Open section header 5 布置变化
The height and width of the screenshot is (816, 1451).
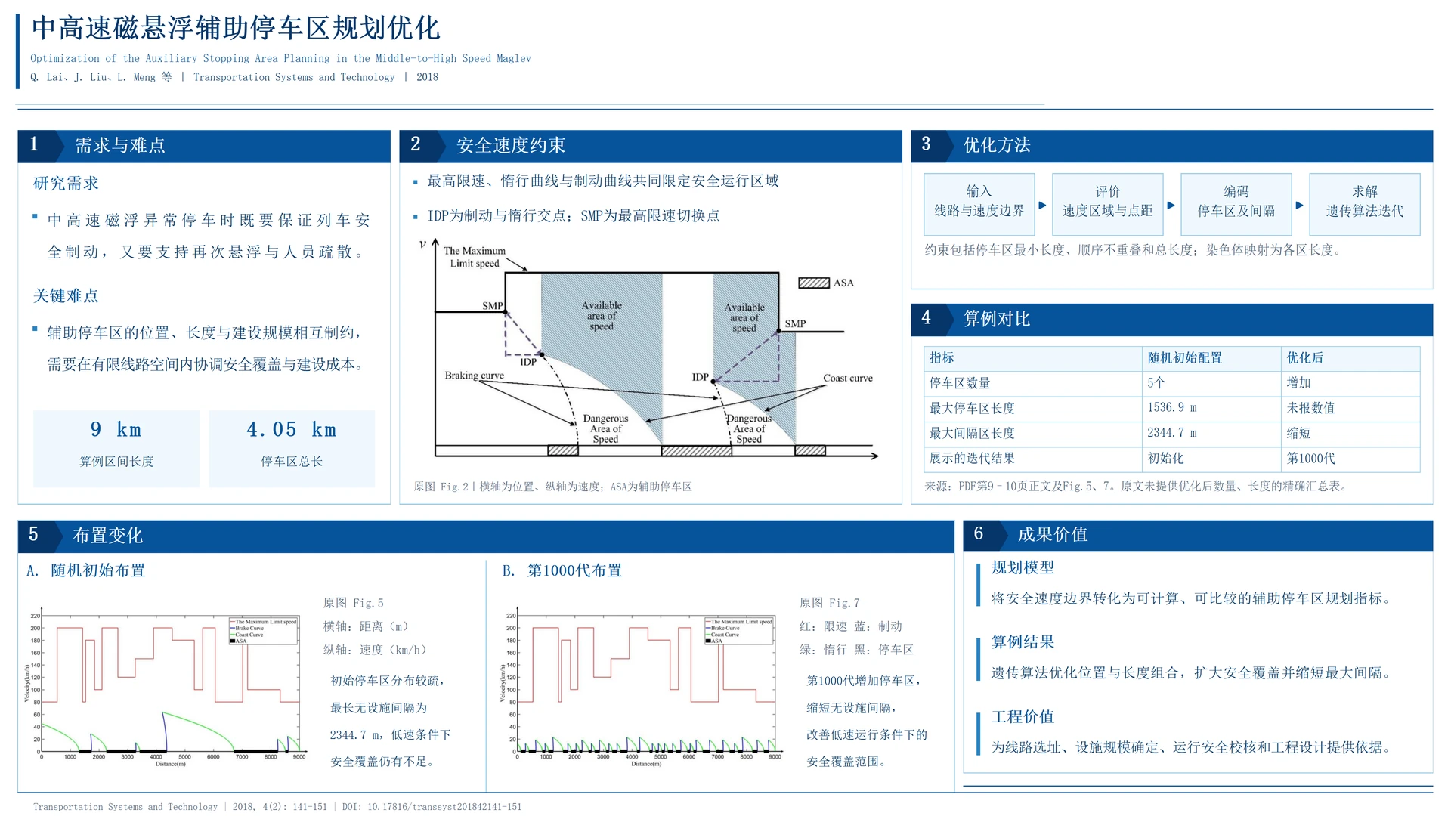click(x=485, y=536)
